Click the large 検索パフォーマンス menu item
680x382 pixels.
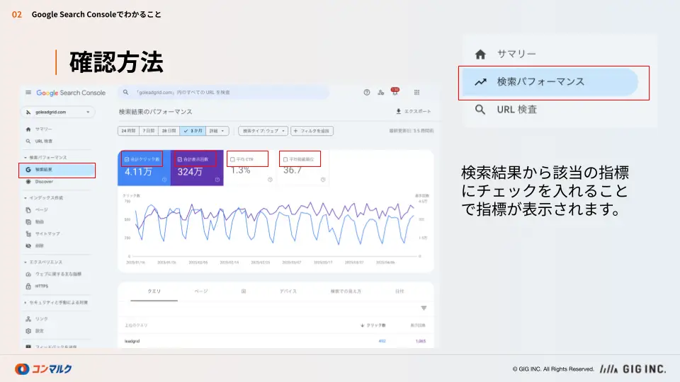click(x=550, y=82)
